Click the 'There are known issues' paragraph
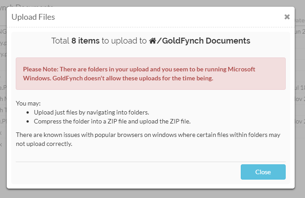 pyautogui.click(x=148, y=139)
